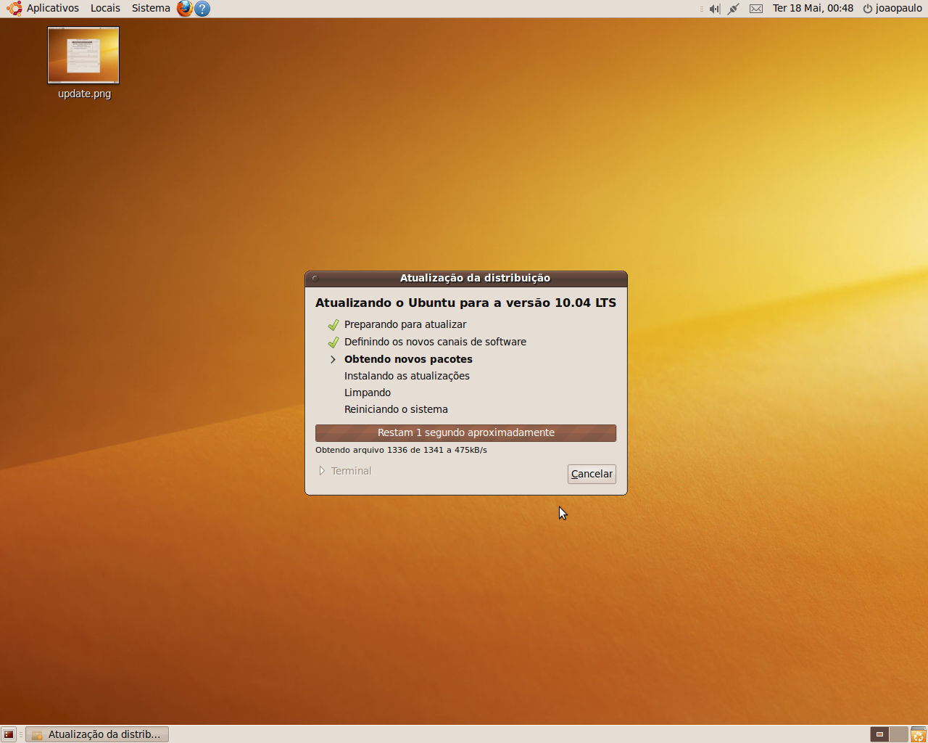The height and width of the screenshot is (743, 928).
Task: Open the Help icon in panel
Action: pos(203,9)
